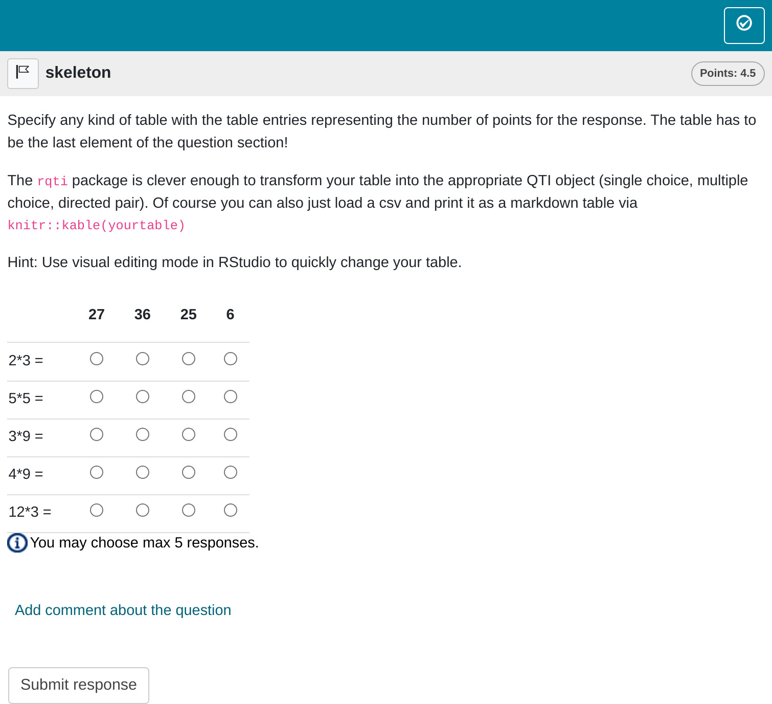The width and height of the screenshot is (772, 704).
Task: Flag the skeleton question
Action: [23, 73]
